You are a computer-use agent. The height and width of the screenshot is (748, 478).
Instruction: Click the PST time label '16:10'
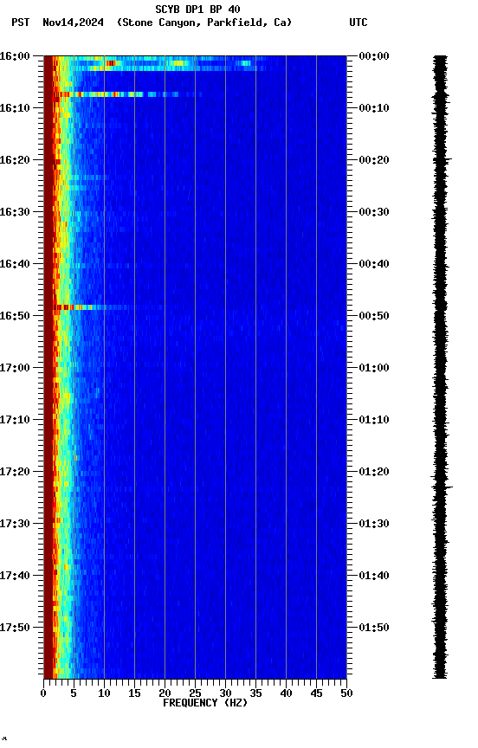coord(15,108)
